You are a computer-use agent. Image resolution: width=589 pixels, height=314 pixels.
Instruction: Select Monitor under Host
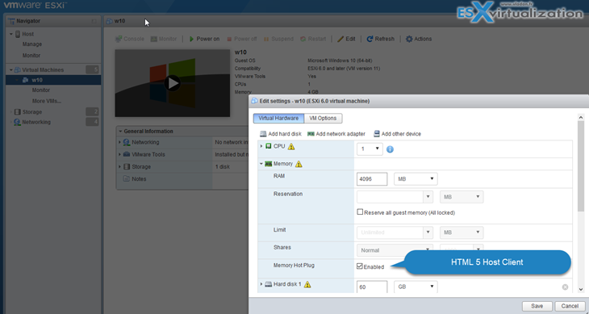click(31, 56)
